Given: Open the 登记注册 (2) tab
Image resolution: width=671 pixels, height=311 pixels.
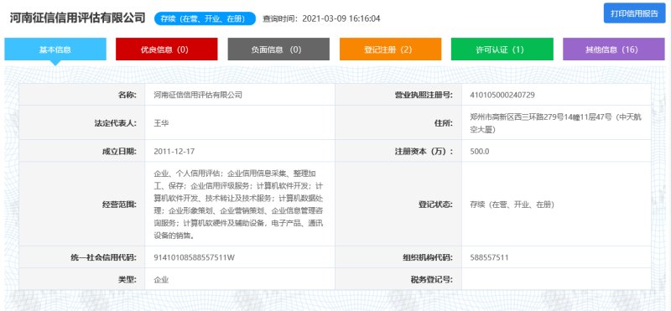Looking at the screenshot, I should [x=390, y=49].
